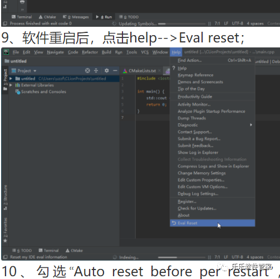
Task: Click the Eval Reset undo-arrow icon
Action: 174,223
